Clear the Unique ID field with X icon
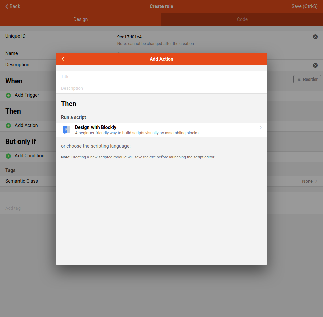 (315, 37)
